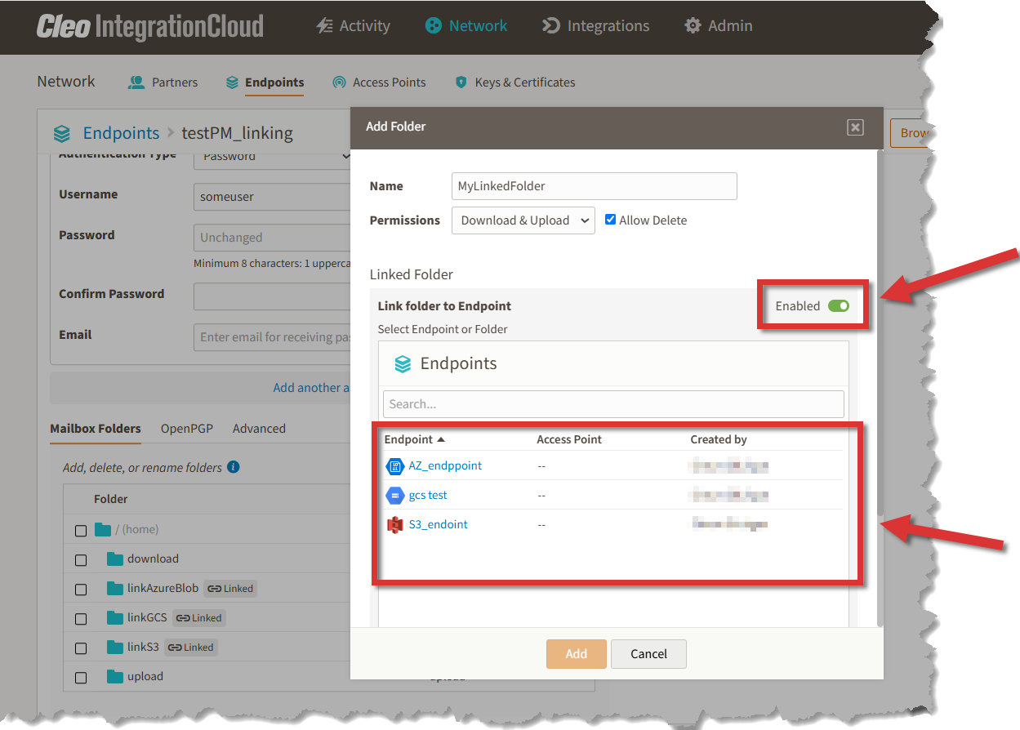Image resolution: width=1020 pixels, height=730 pixels.
Task: Switch to the Endpoints tab
Action: click(x=265, y=82)
